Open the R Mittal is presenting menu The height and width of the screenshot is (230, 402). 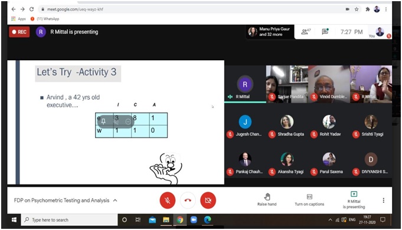coord(354,200)
